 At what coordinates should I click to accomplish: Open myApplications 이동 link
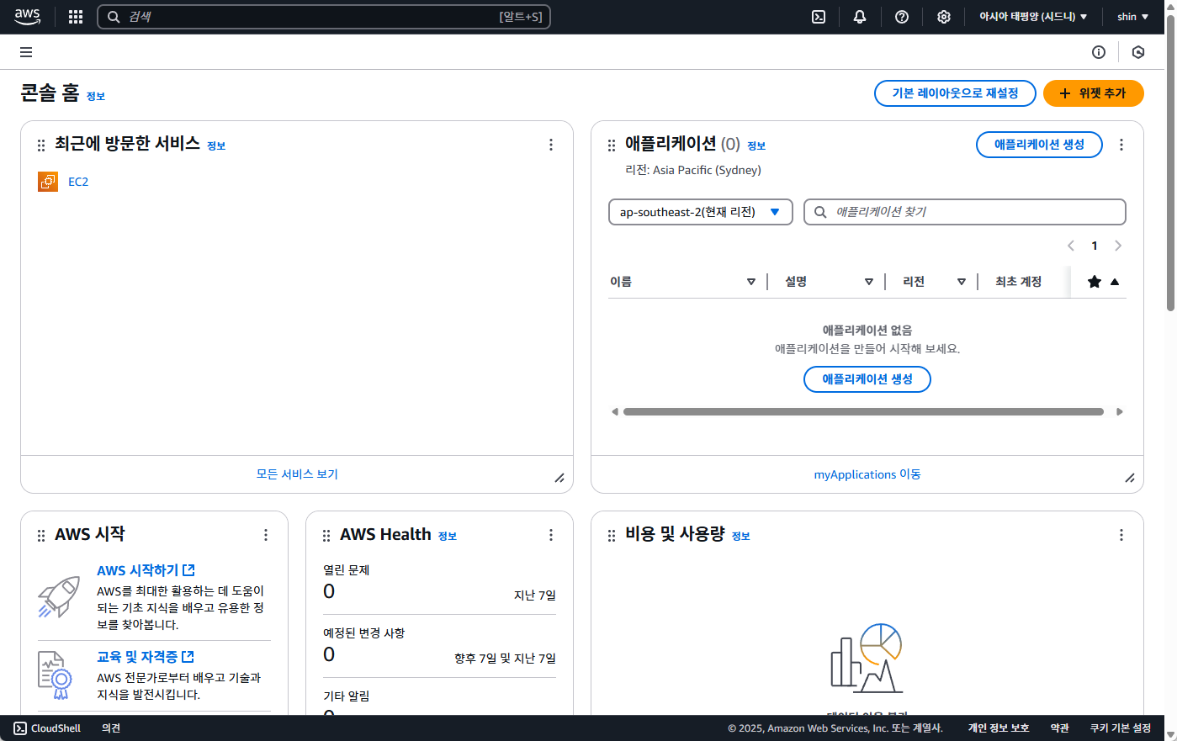[867, 474]
